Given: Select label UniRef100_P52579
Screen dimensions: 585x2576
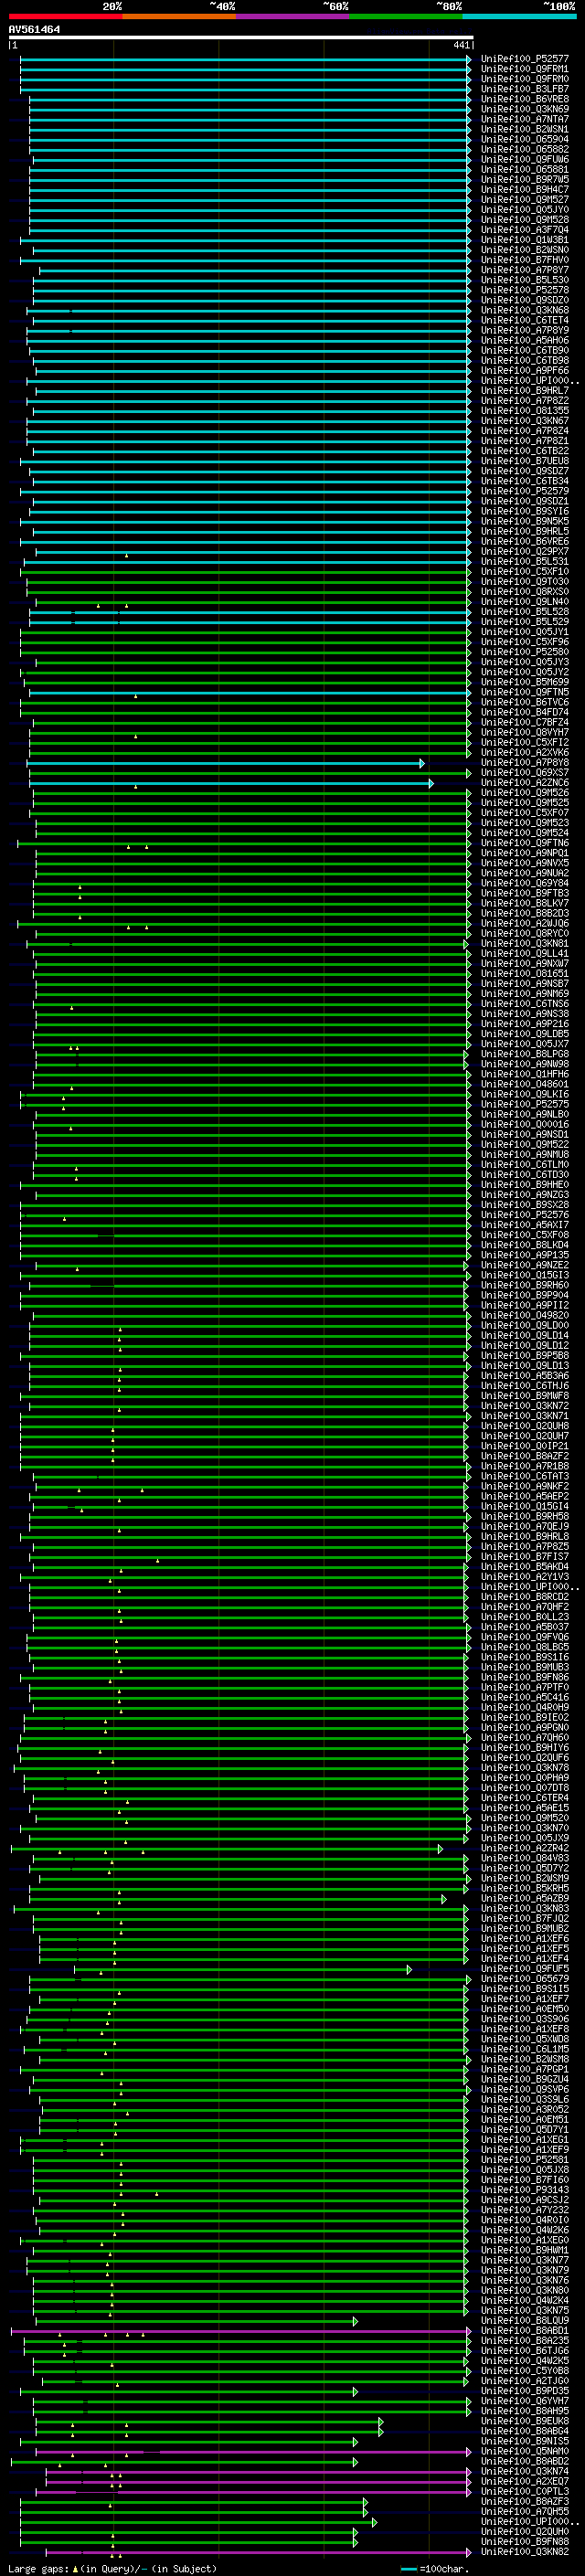Looking at the screenshot, I should 525,491.
